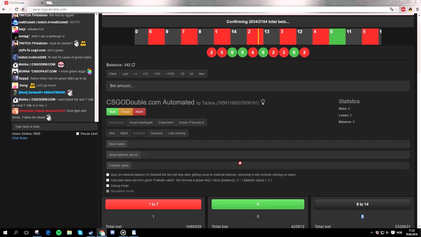421x237 pixels.
Task: Open Steam from the taskbar
Action: pos(91,232)
